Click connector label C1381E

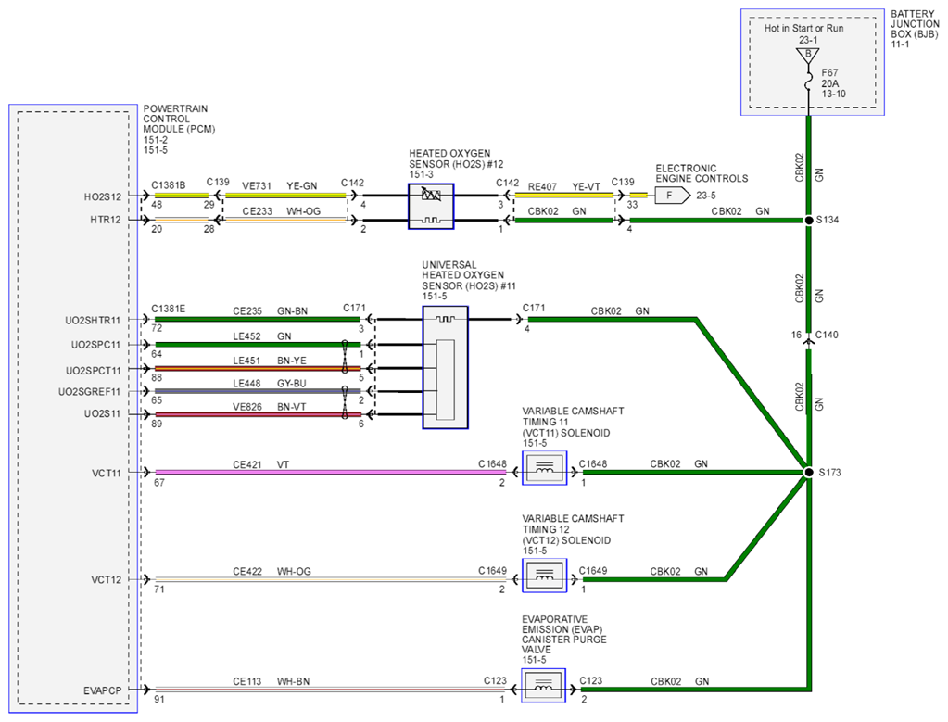(x=168, y=309)
